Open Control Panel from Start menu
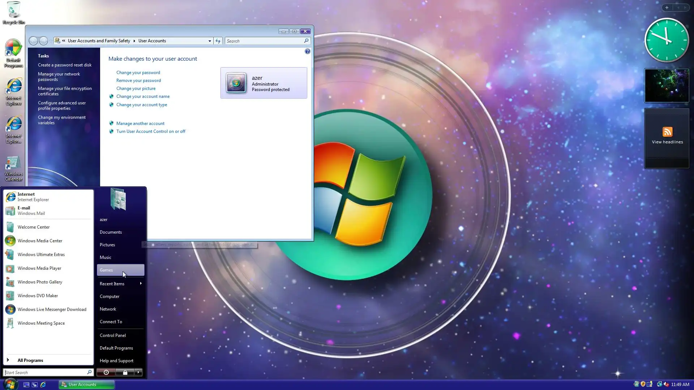This screenshot has width=694, height=390. (113, 335)
